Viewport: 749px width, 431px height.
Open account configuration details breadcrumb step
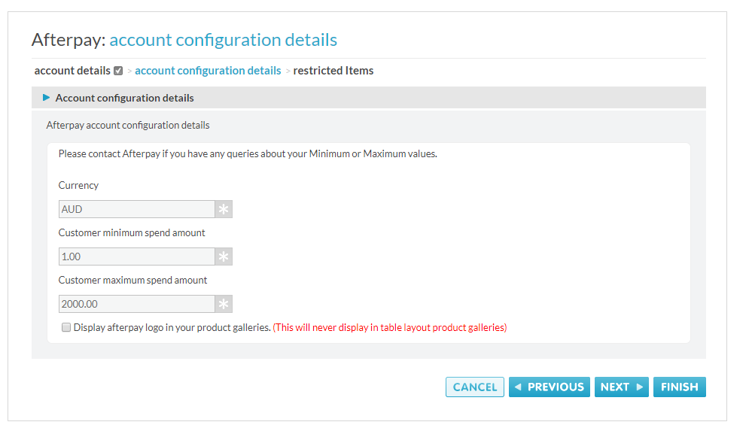coord(208,71)
